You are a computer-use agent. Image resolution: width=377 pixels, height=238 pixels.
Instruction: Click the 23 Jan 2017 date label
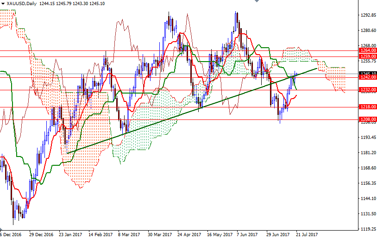[x=69, y=235]
